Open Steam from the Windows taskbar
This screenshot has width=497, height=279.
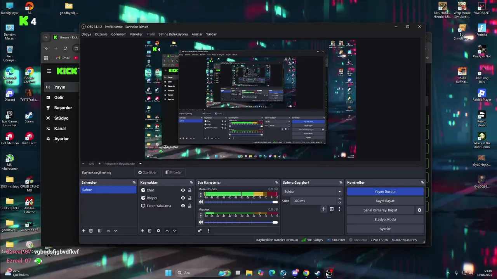point(317,273)
